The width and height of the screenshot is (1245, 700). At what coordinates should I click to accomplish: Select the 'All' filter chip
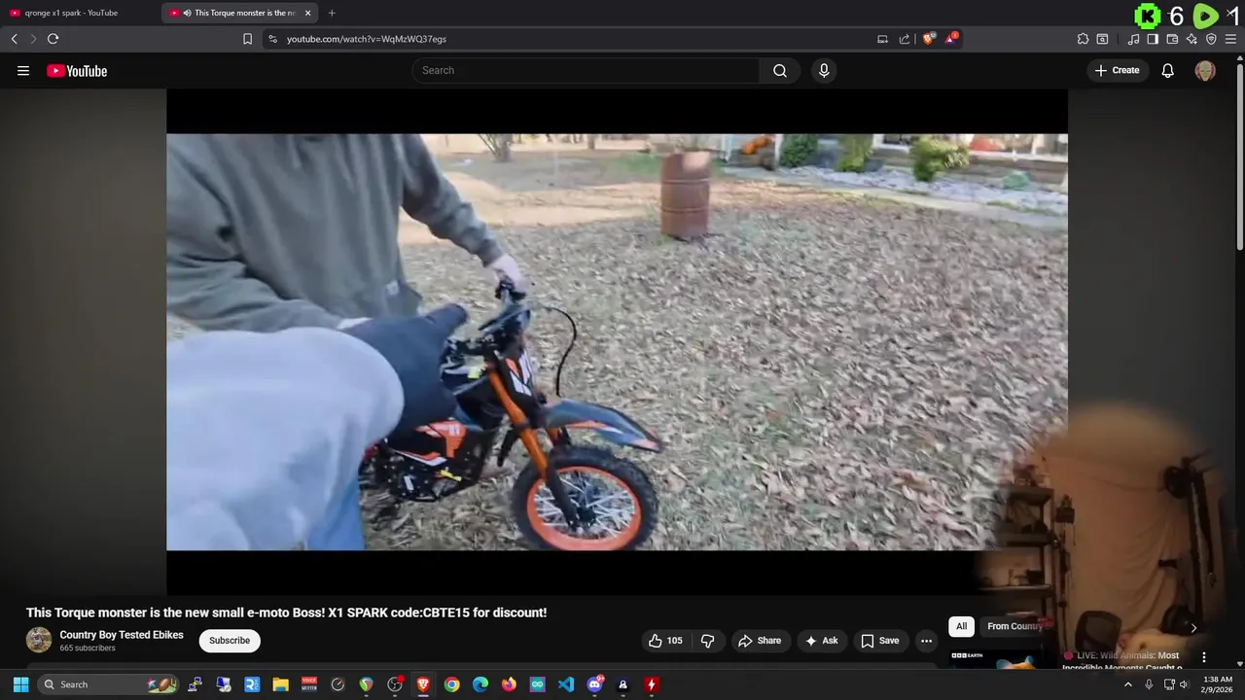coord(961,626)
